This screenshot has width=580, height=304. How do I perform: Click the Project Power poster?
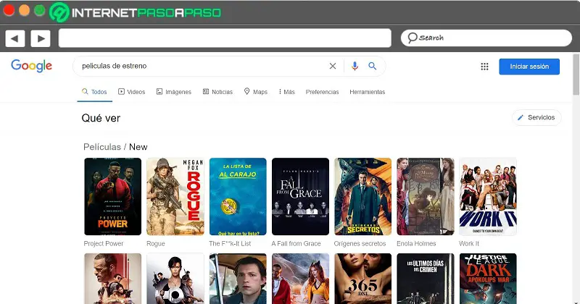[113, 196]
